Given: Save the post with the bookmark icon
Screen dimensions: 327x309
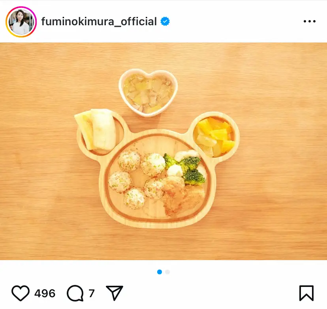Looking at the screenshot, I should [x=306, y=293].
